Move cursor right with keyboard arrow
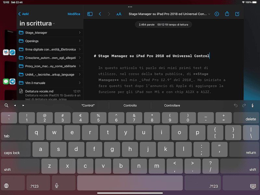 coord(23,105)
